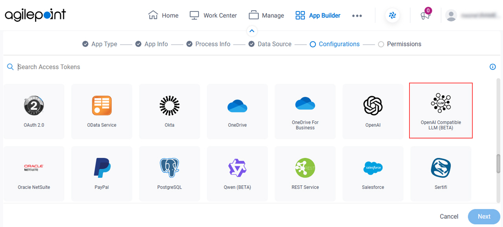This screenshot has width=503, height=227.
Task: Go to the Permissions step
Action: pos(400,44)
